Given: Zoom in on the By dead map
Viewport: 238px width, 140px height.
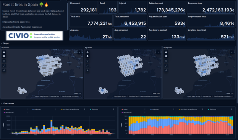Looking at the screenshot, I should (87, 52).
